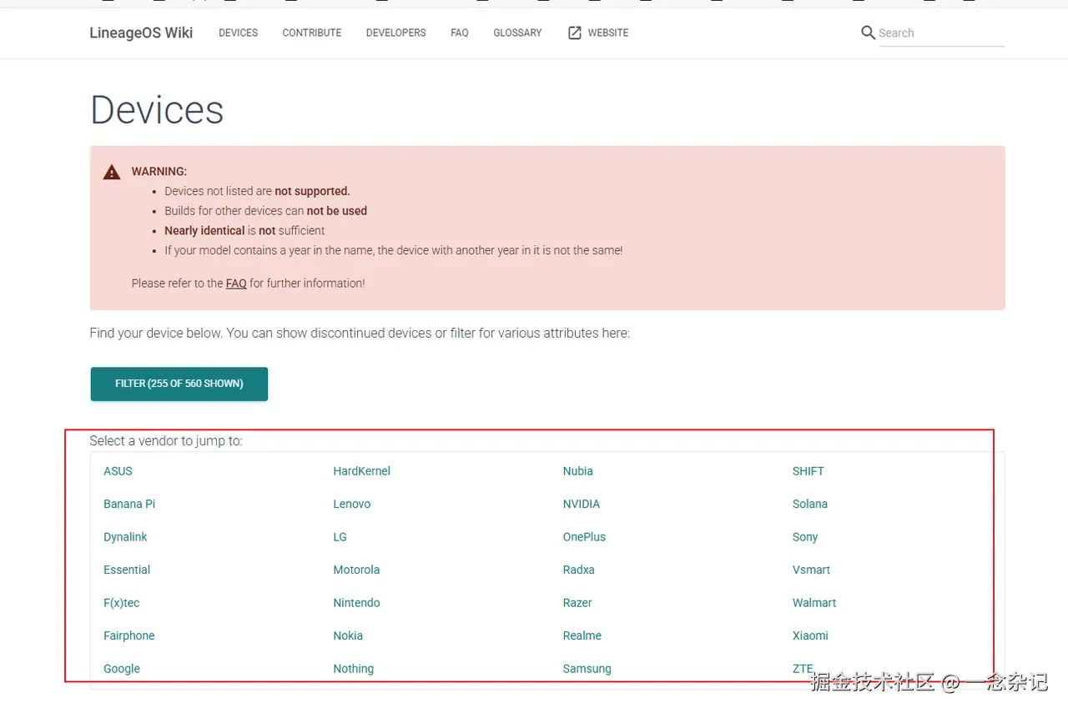The width and height of the screenshot is (1068, 713).
Task: Jump to the ASUS vendor
Action: point(118,471)
